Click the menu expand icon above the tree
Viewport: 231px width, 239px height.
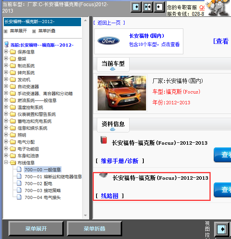click(x=6, y=31)
